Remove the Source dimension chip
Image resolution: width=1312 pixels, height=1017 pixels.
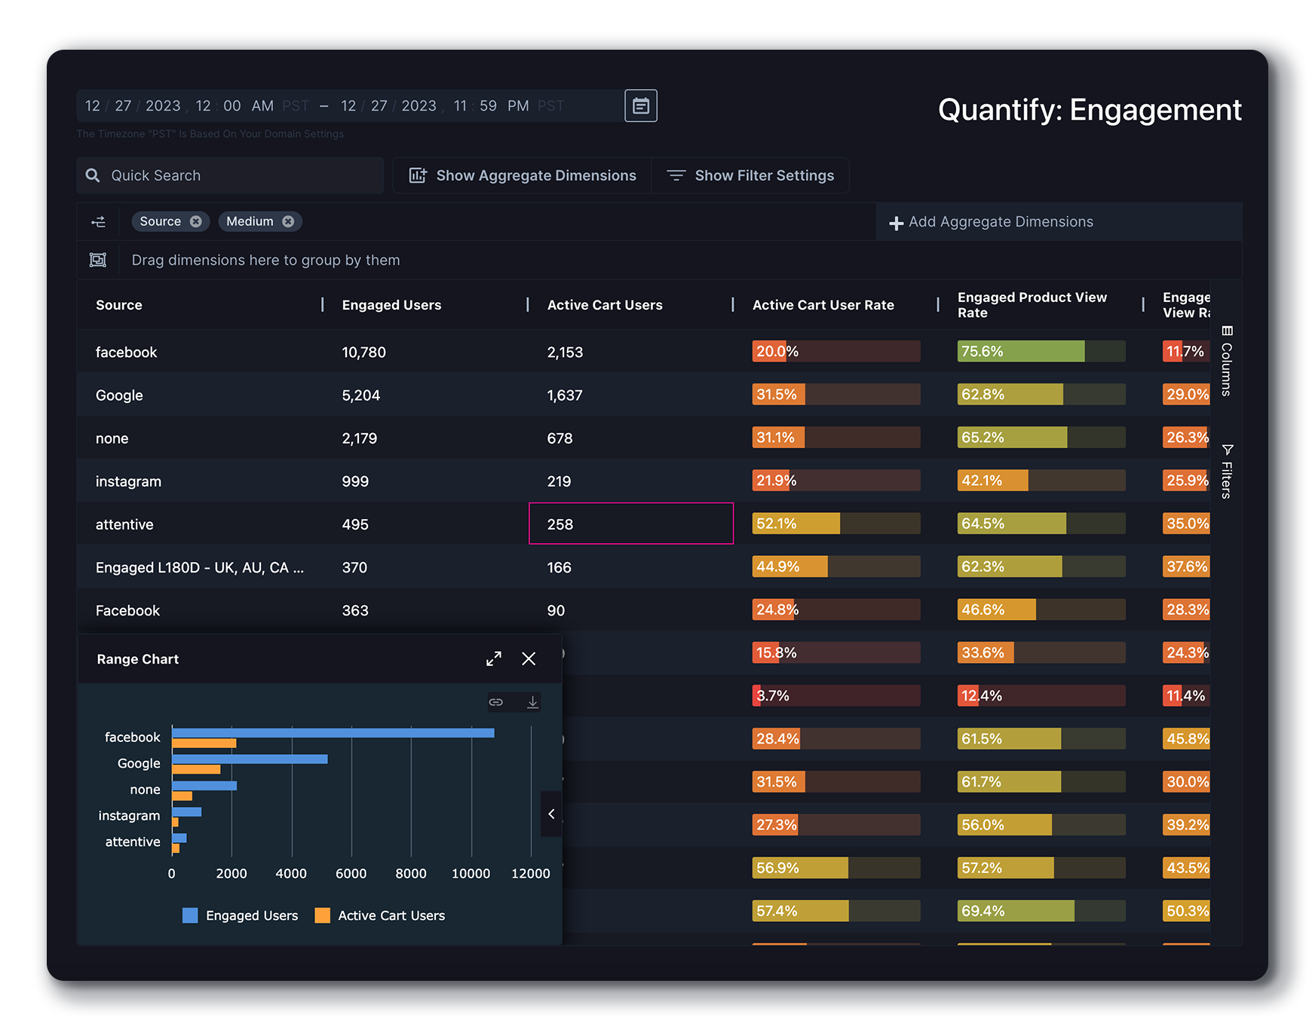pos(196,221)
